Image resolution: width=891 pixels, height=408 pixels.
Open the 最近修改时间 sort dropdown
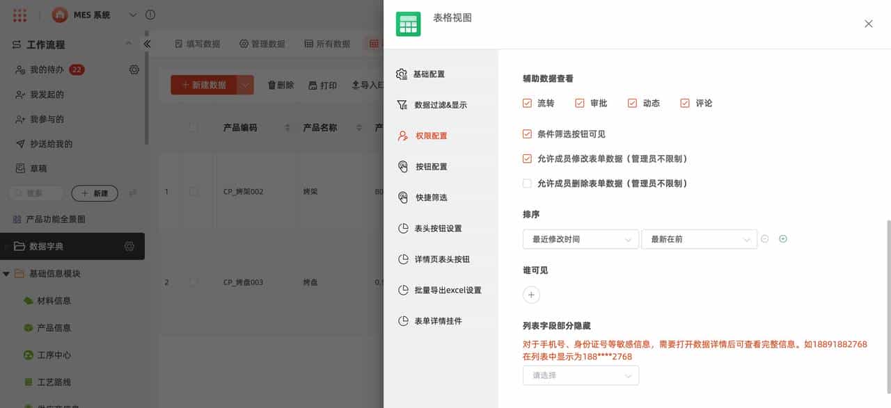click(581, 238)
